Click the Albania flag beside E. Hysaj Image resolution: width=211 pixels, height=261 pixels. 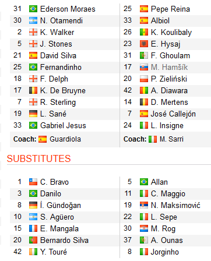[x=144, y=44]
